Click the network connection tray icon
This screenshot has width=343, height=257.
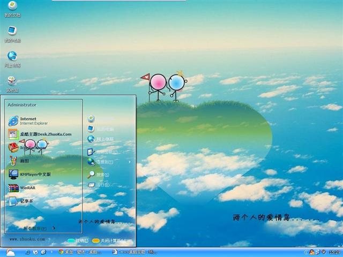coord(317,252)
